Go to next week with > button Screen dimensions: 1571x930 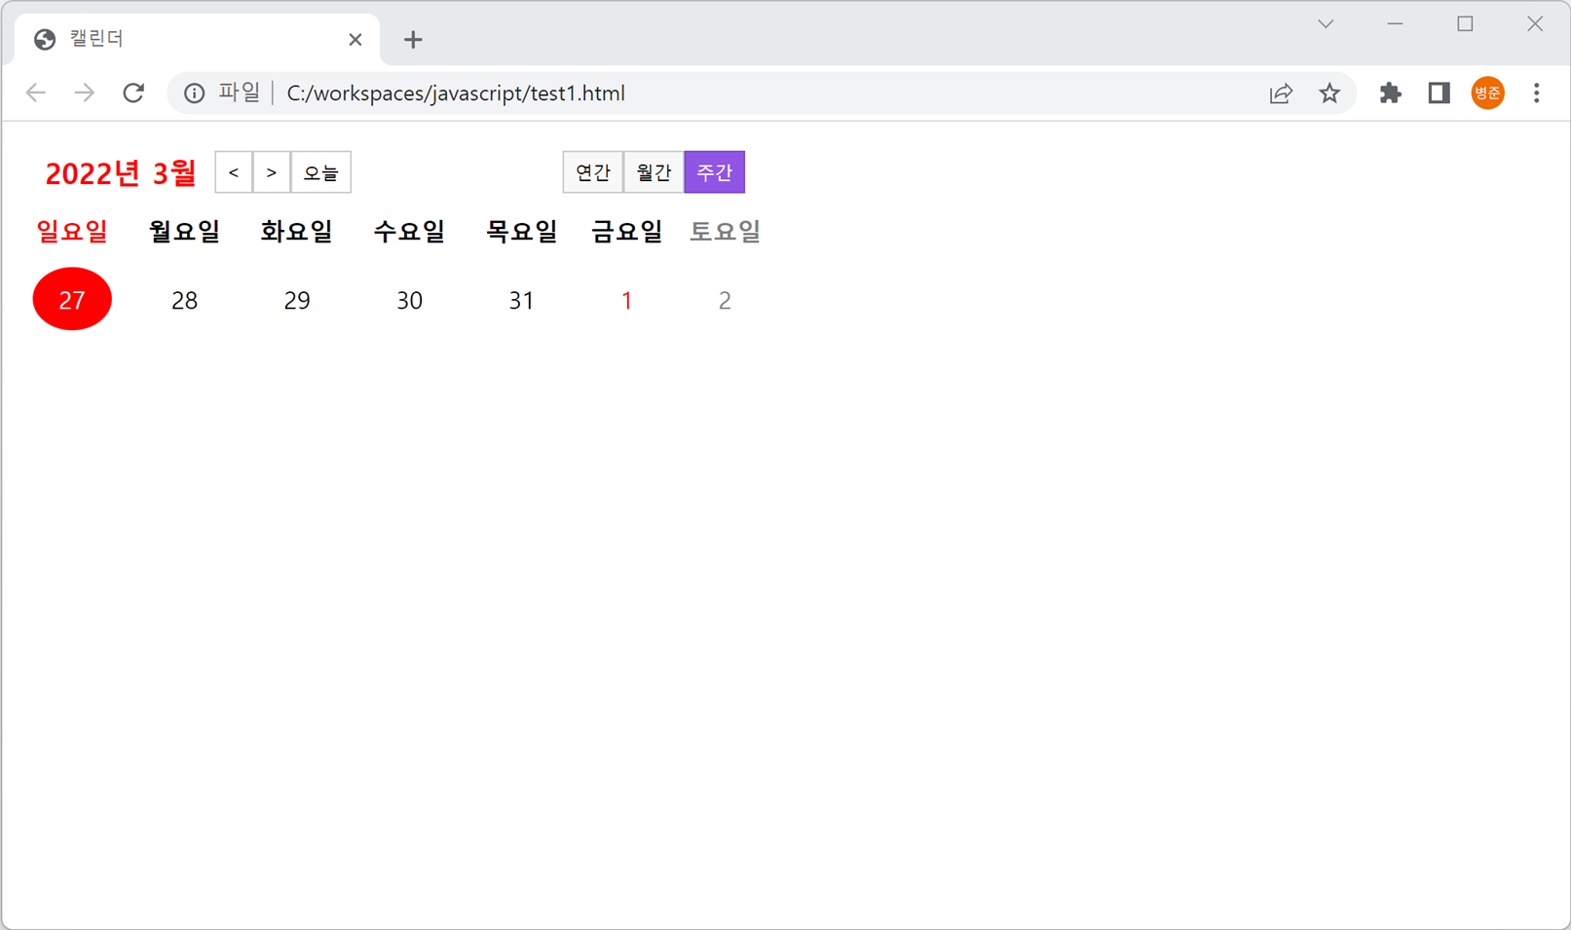tap(272, 172)
